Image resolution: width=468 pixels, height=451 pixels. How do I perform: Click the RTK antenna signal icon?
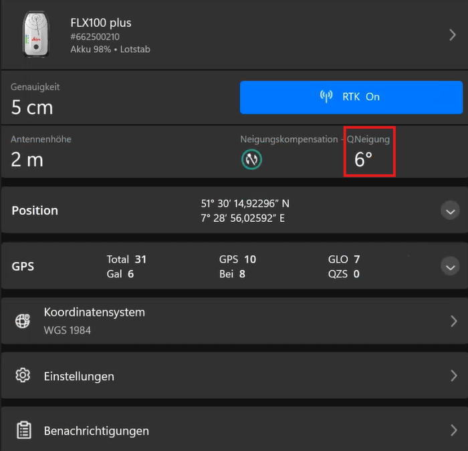(x=326, y=97)
